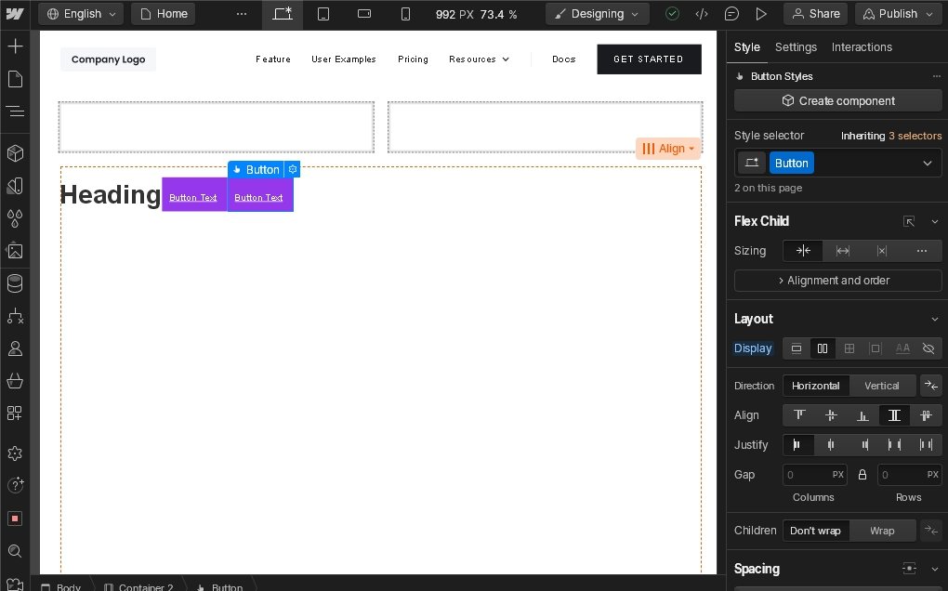
Task: Open the Add Elements panel plus icon
Action: (x=15, y=46)
